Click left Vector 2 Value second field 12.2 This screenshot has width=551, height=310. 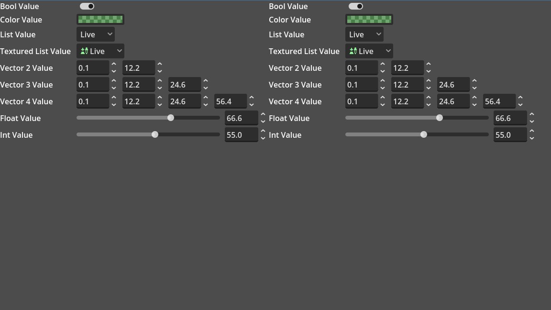[x=139, y=68]
